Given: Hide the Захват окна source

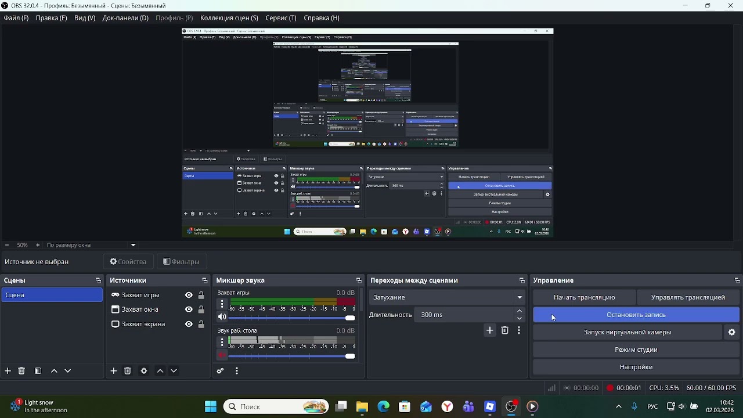Looking at the screenshot, I should [x=189, y=309].
